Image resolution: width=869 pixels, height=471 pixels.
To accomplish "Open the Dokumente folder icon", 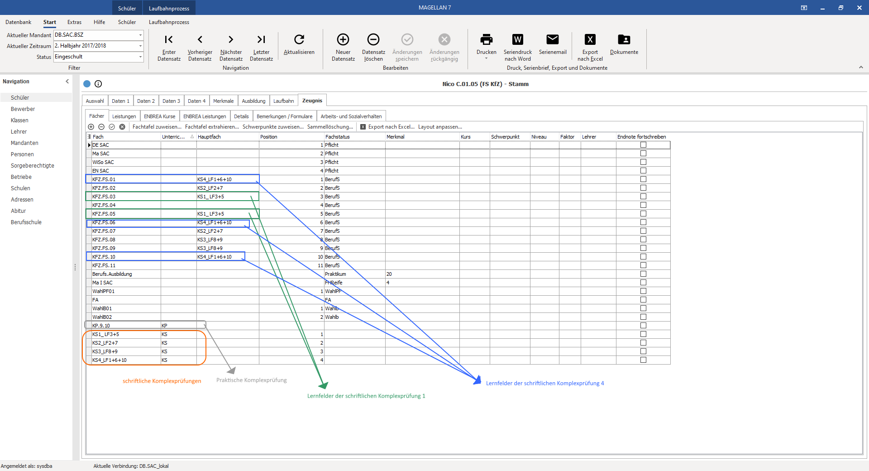I will coord(624,39).
